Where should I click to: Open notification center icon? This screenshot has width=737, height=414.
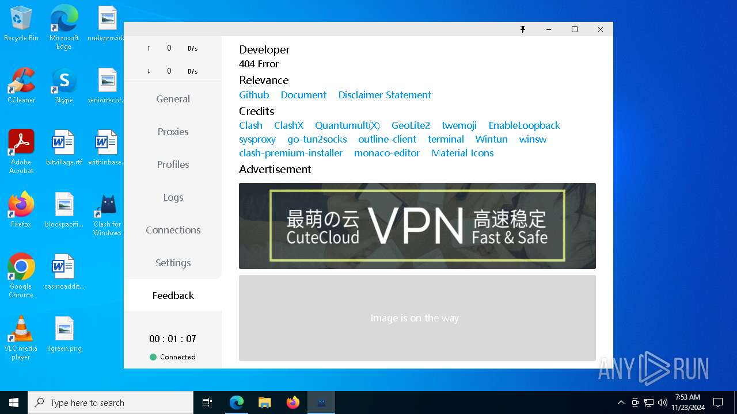[718, 402]
